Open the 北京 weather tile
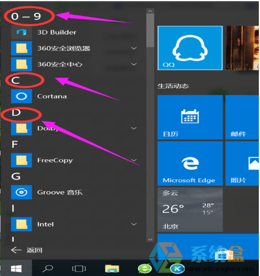This screenshot has height=276, width=260. (190, 210)
